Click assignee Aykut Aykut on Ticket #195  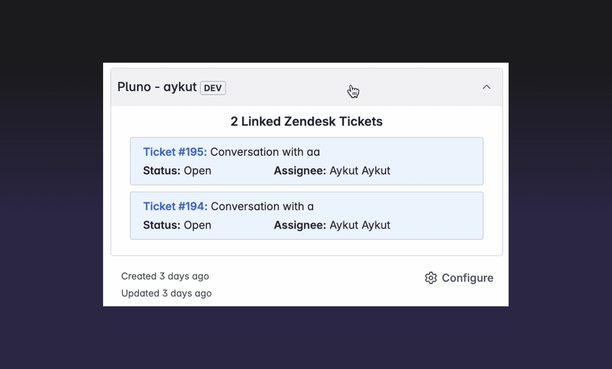pyautogui.click(x=359, y=170)
